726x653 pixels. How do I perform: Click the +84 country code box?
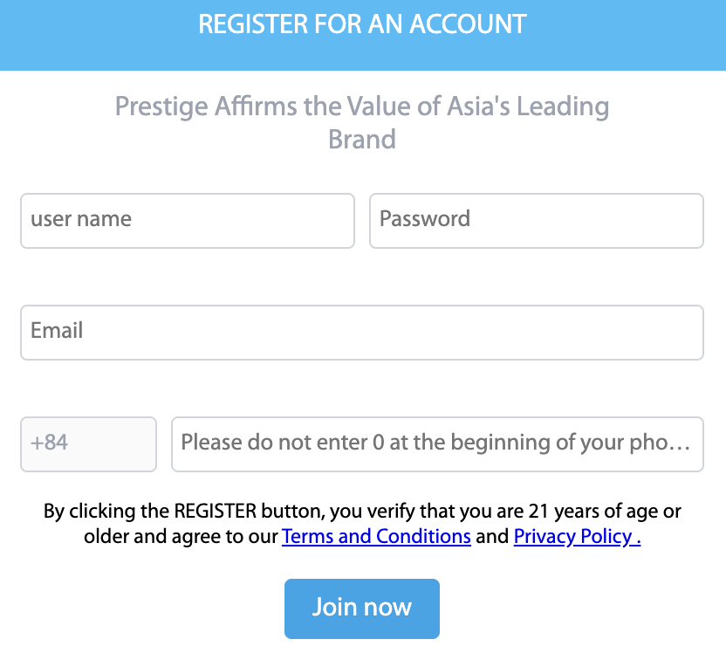coord(88,443)
